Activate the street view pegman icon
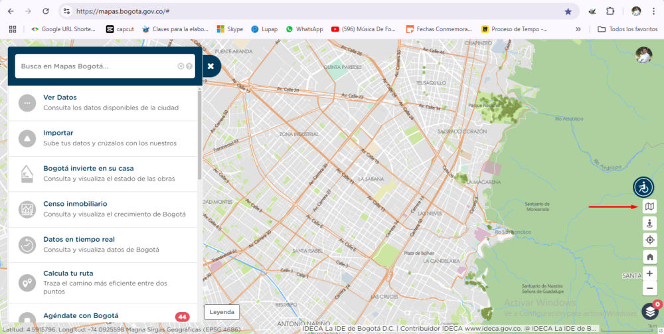This screenshot has width=664, height=334. 649,224
